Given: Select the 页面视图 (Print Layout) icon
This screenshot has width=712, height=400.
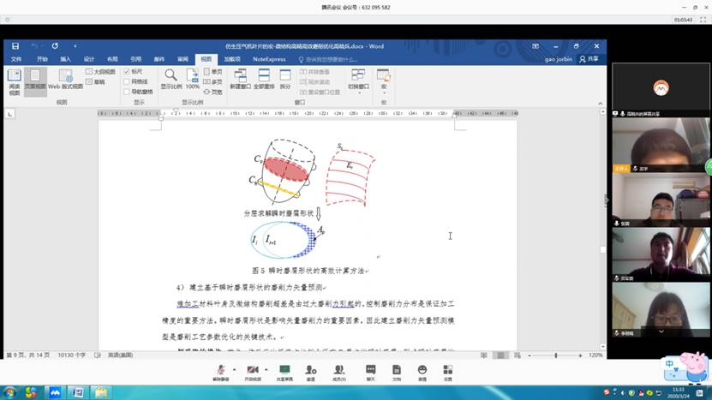Looking at the screenshot, I should [x=35, y=76].
